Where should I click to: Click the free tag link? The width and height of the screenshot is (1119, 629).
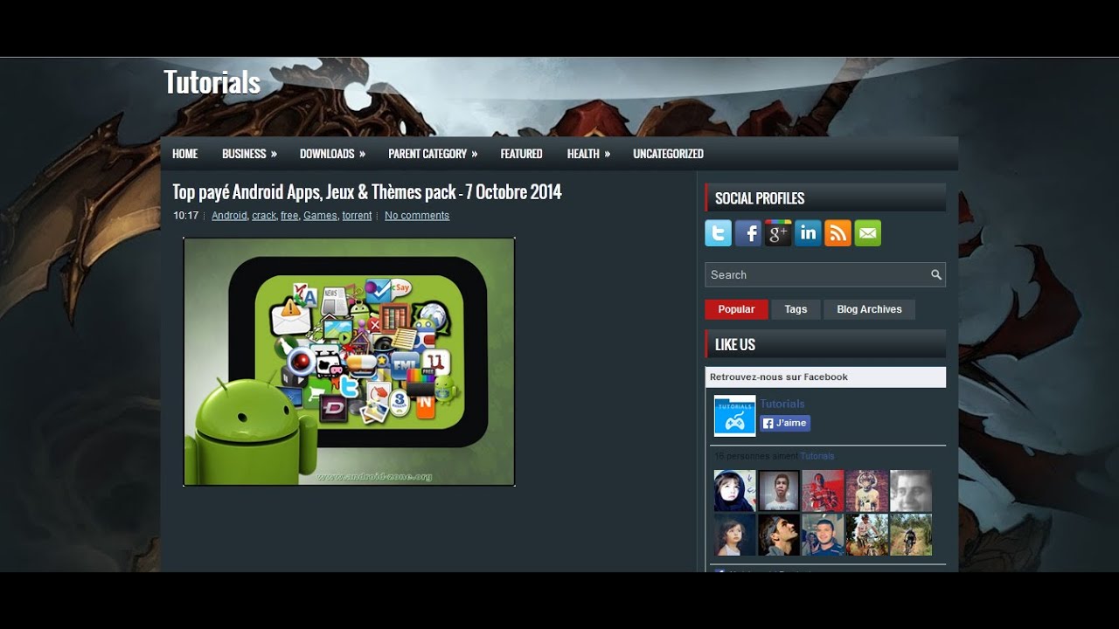point(289,216)
